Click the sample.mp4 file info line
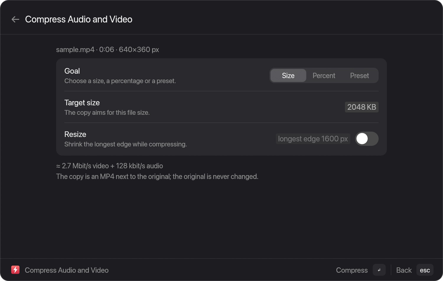The width and height of the screenshot is (443, 281). [108, 50]
